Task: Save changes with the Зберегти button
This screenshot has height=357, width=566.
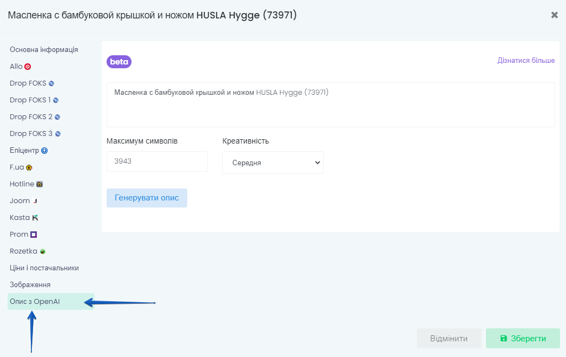Action: 523,339
